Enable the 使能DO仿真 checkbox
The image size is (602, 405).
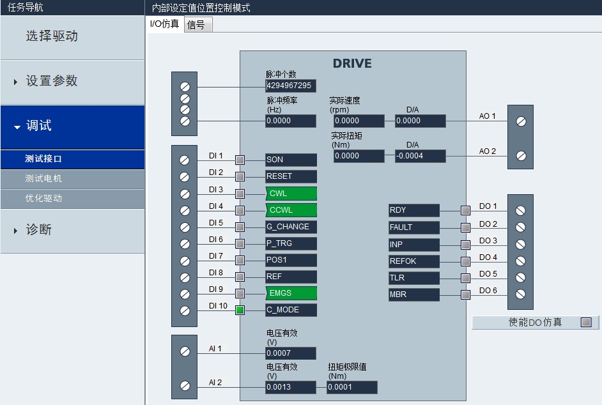click(586, 322)
